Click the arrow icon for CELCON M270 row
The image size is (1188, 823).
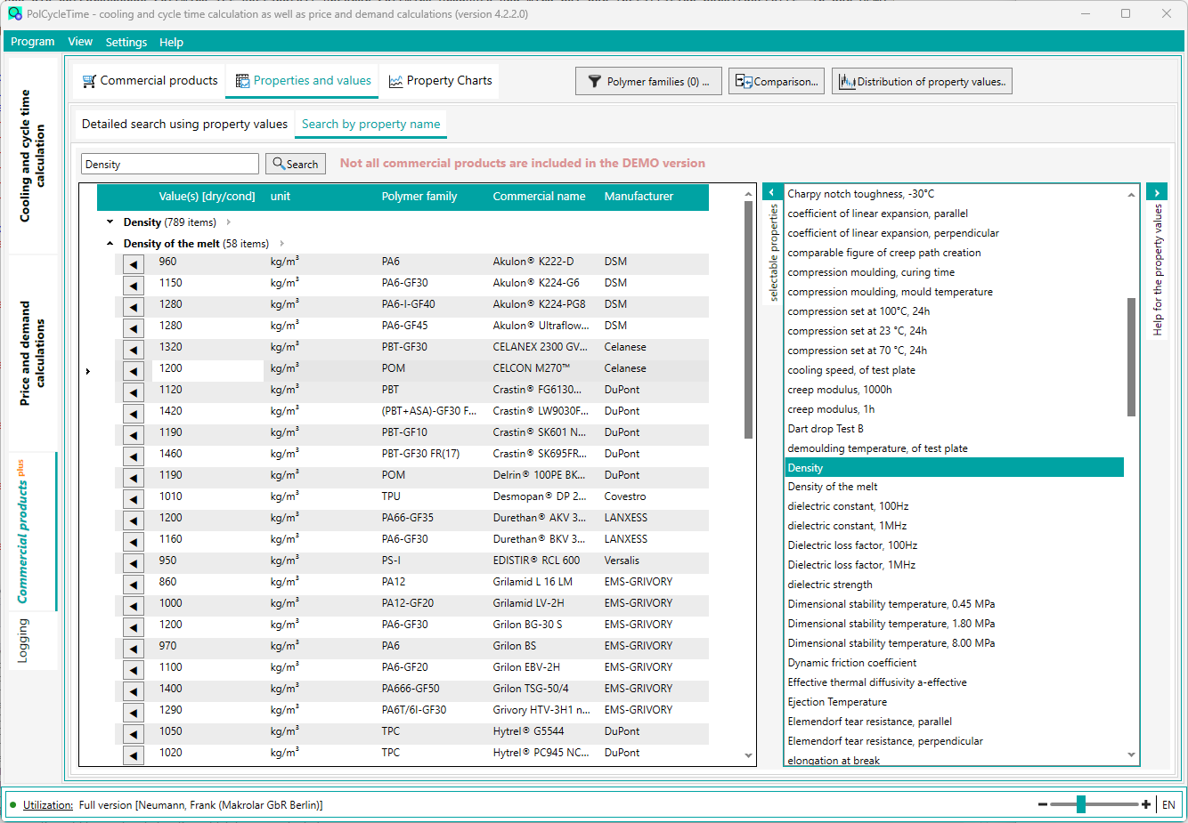coord(134,370)
